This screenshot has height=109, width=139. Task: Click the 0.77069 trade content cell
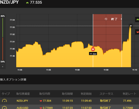point(48,108)
